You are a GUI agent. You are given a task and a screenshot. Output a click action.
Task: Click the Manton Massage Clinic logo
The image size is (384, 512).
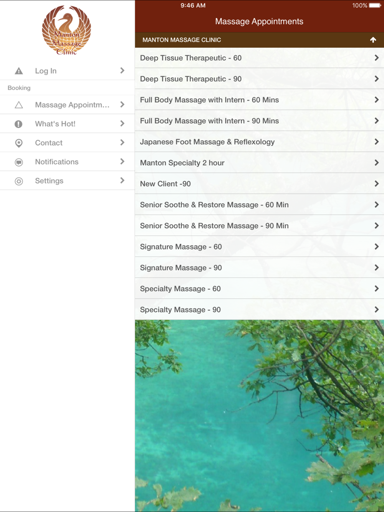[66, 30]
